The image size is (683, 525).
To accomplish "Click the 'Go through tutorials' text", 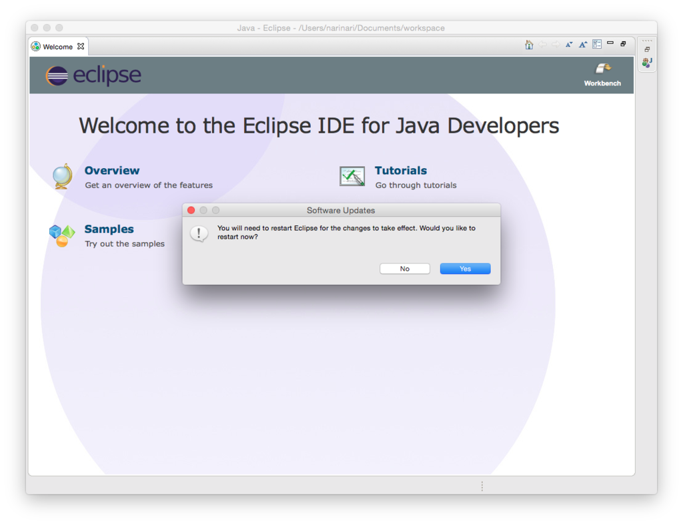I will coord(416,185).
